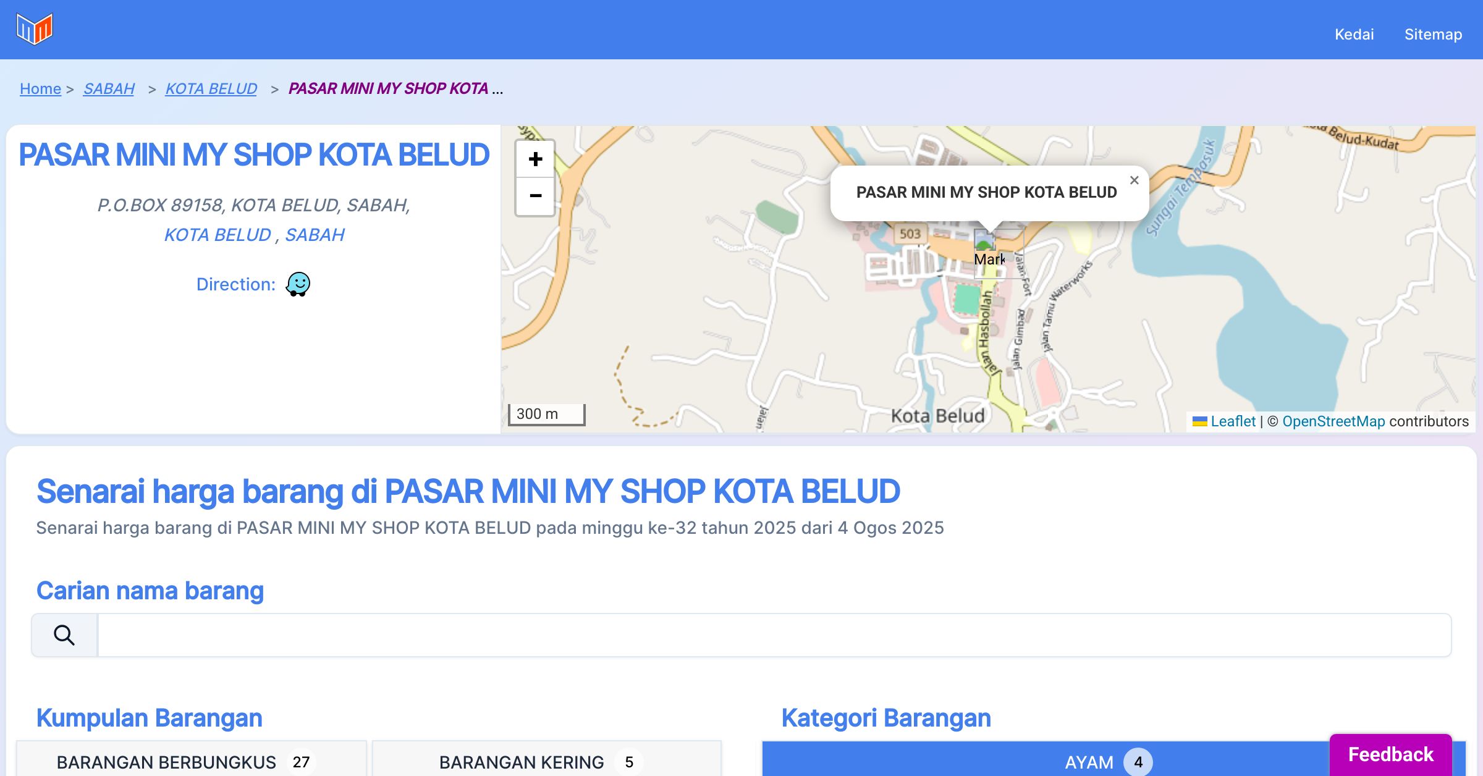This screenshot has width=1483, height=776.
Task: Click the site logo icon
Action: coord(35,29)
